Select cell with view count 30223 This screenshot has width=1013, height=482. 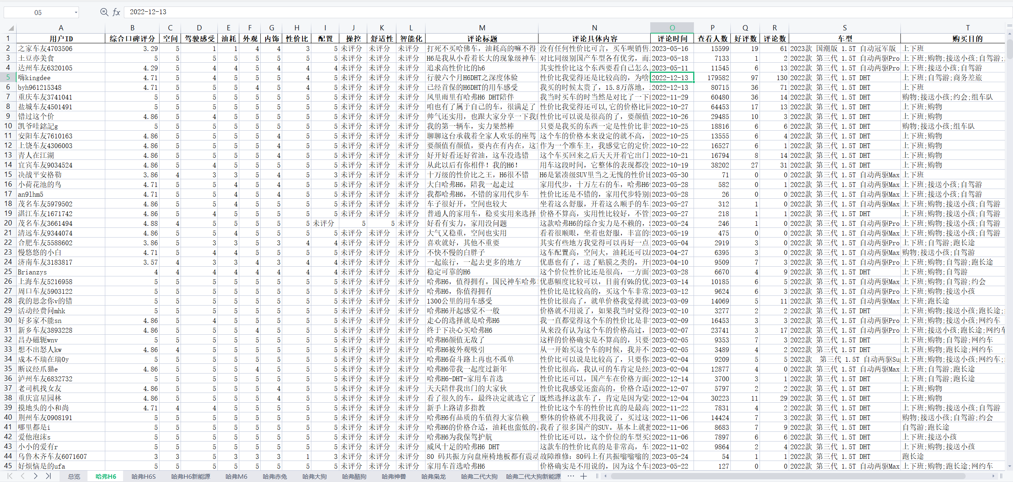[x=713, y=398]
